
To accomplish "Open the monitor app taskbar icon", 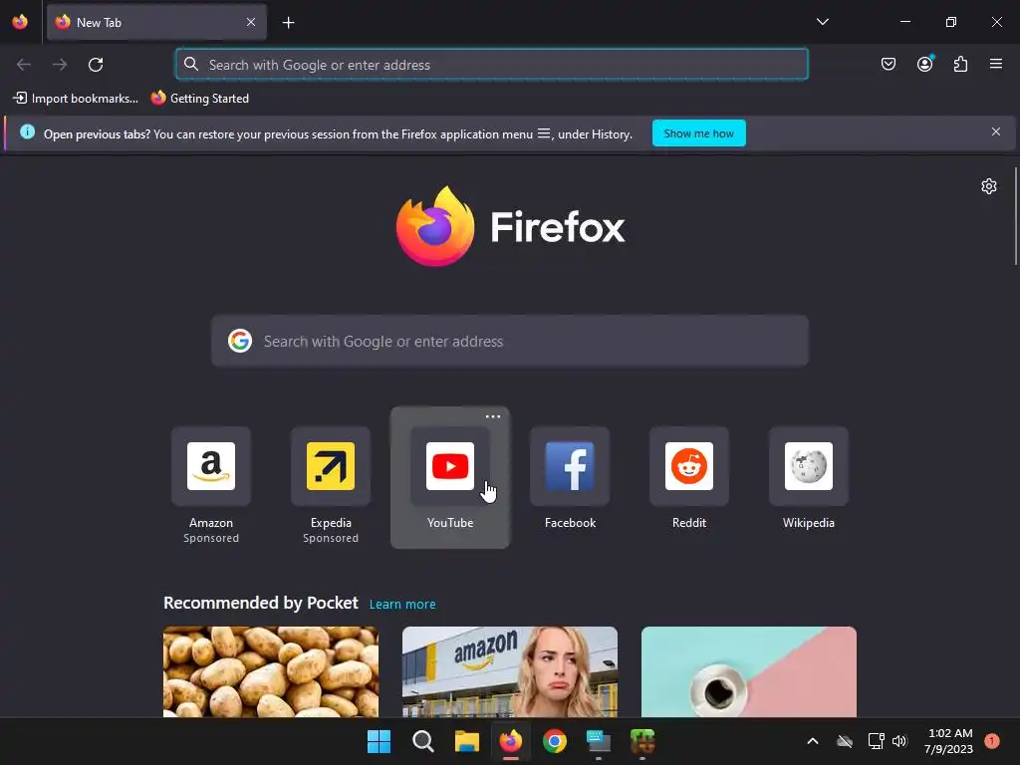I will [x=599, y=741].
